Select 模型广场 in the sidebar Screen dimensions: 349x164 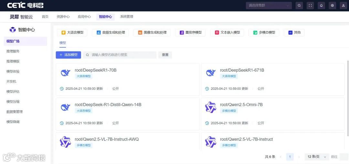26,41
